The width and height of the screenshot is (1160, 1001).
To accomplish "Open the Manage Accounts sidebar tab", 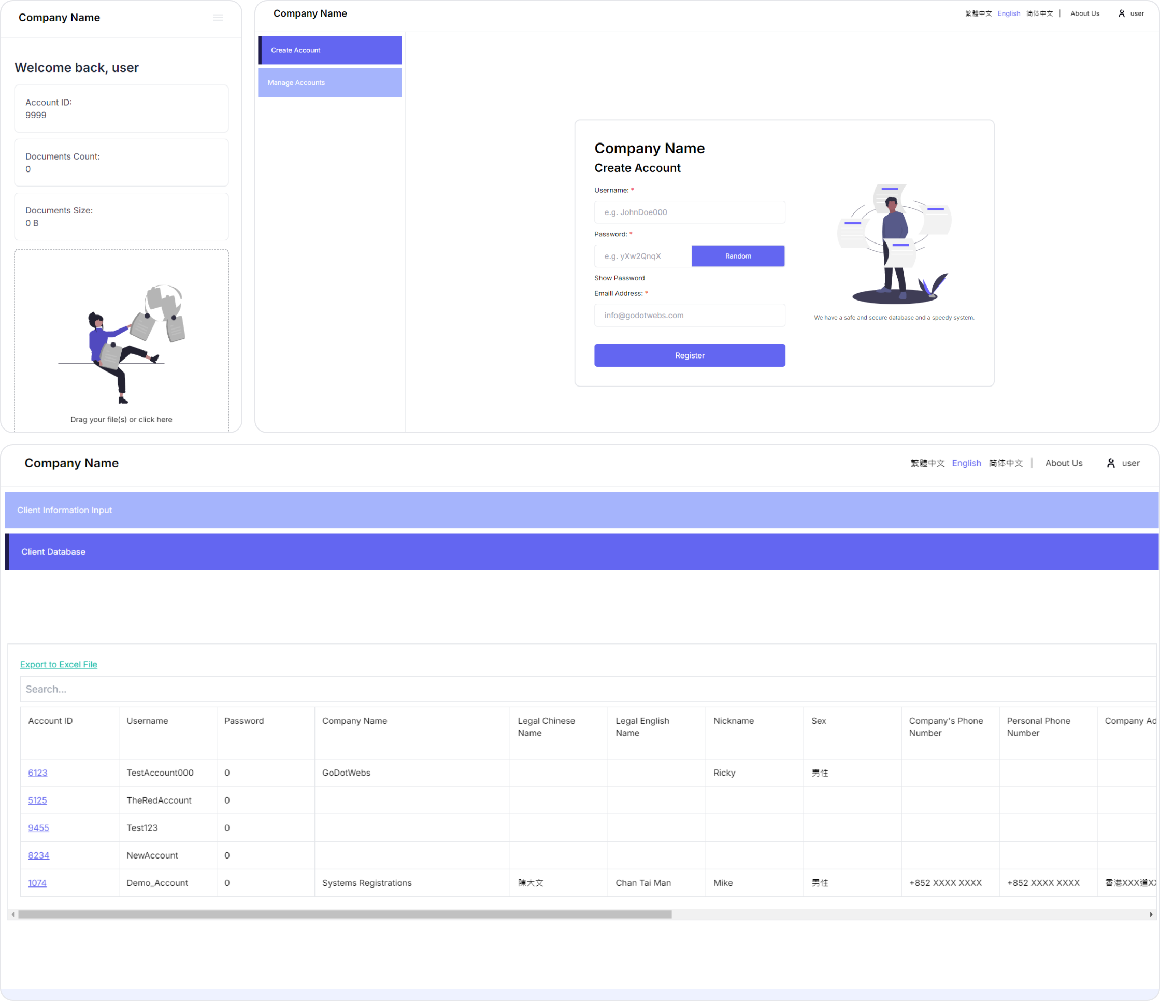I will pos(330,83).
